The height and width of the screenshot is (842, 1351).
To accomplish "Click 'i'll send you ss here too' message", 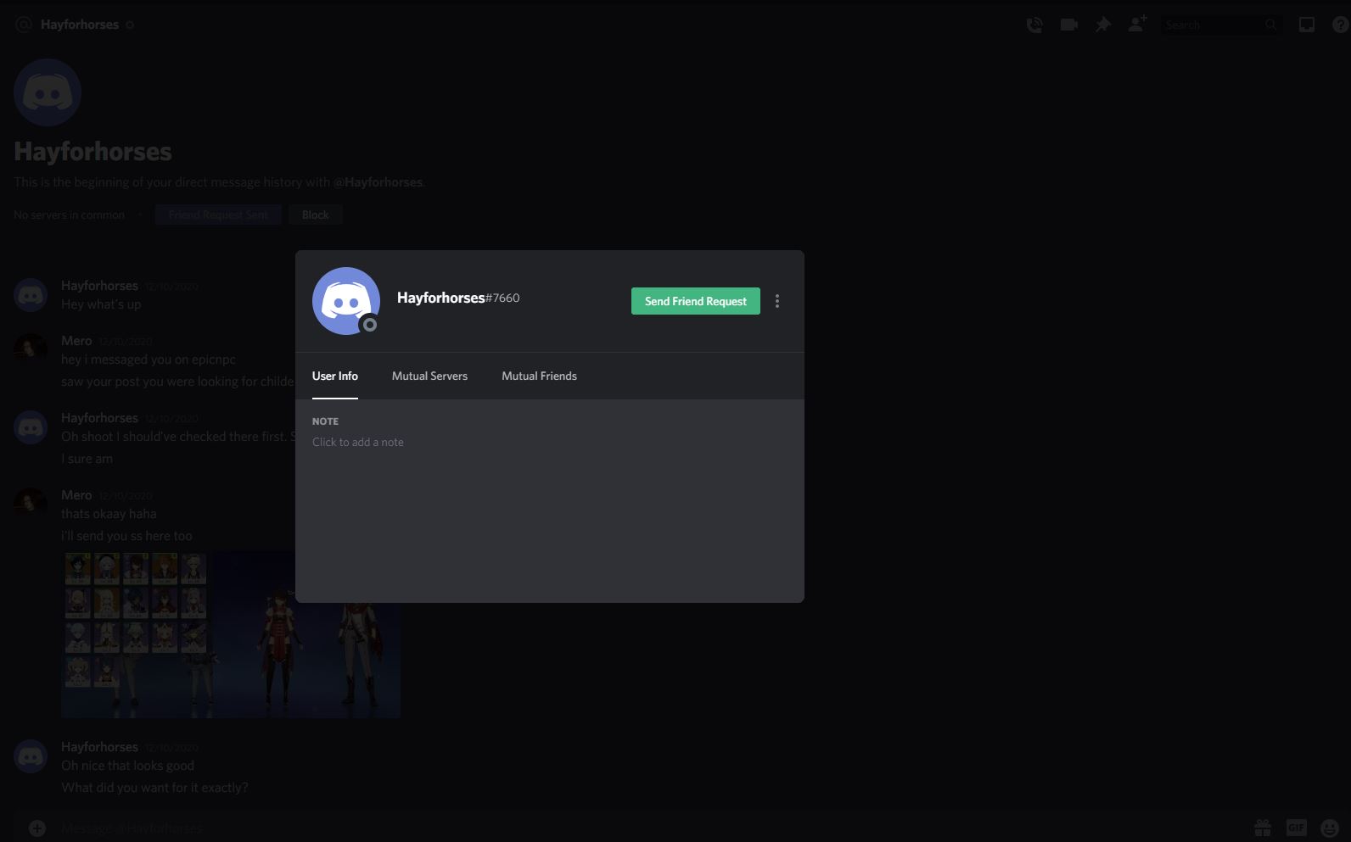I will tap(126, 536).
